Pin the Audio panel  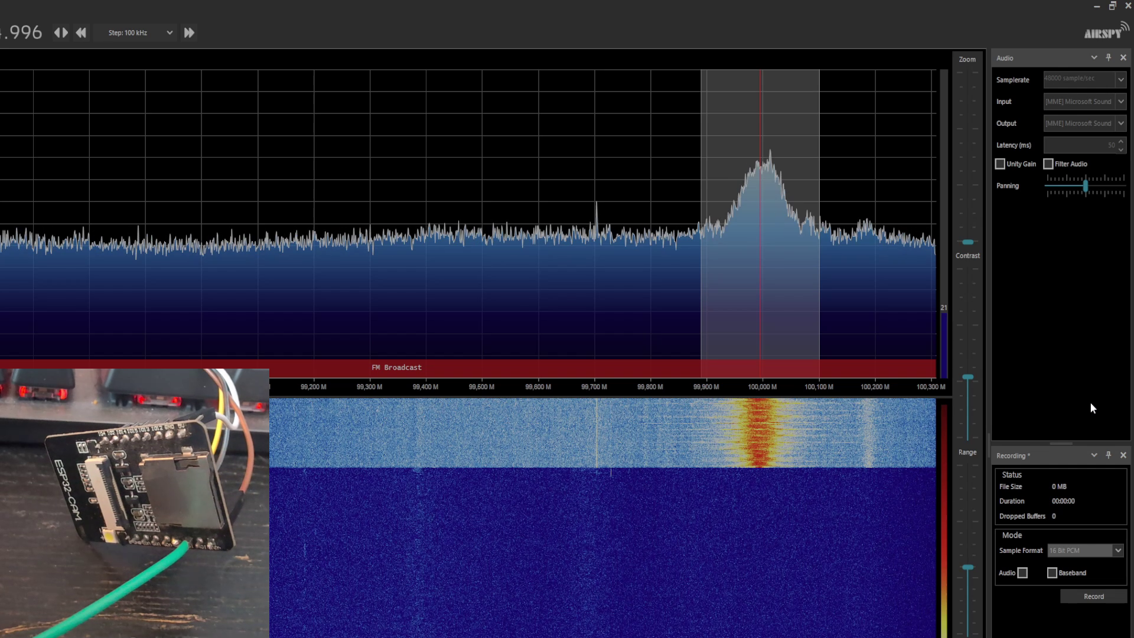[x=1108, y=58]
